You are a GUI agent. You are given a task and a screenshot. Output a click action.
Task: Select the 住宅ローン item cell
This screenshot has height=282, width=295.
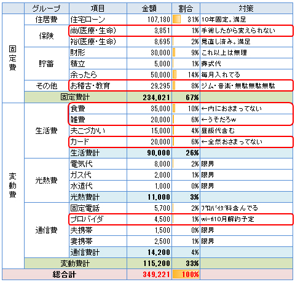coord(98,20)
